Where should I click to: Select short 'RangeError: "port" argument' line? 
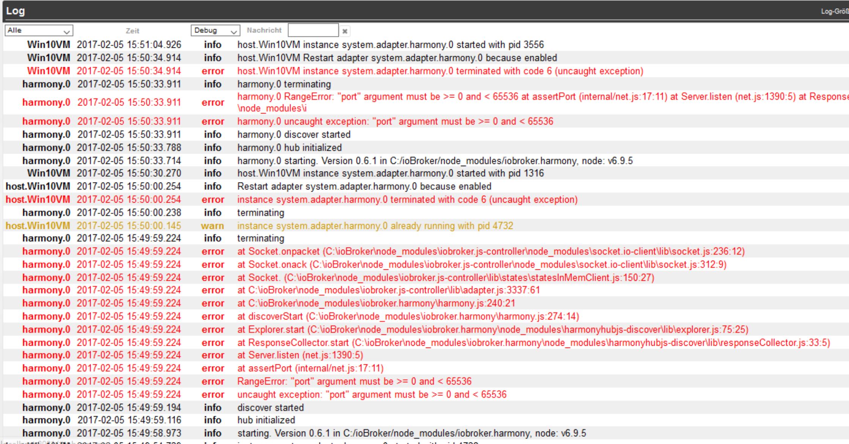coord(354,381)
